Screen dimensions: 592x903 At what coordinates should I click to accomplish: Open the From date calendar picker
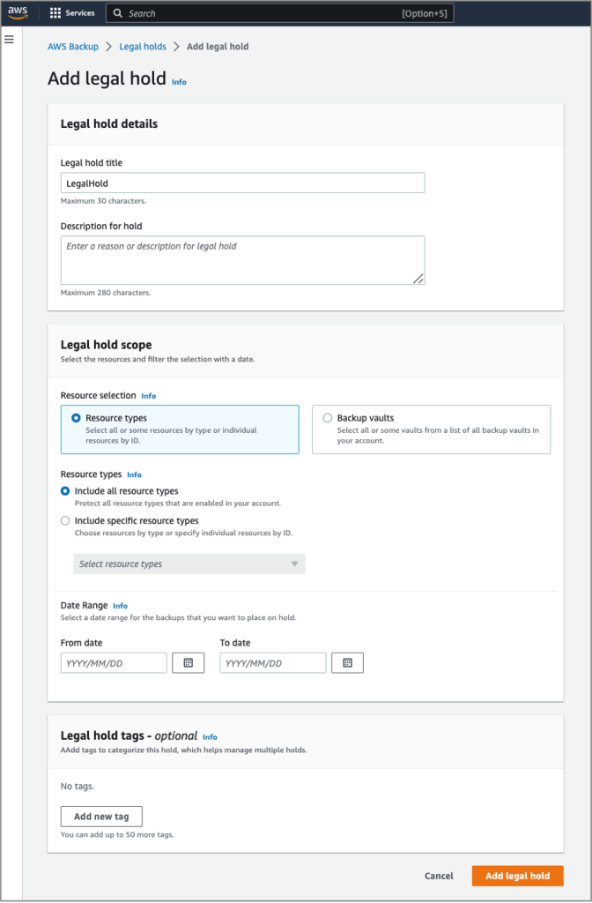(188, 662)
